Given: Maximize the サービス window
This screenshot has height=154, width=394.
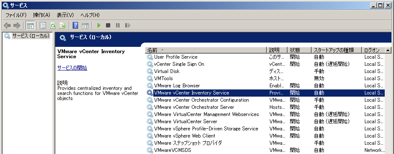Looking at the screenshot, I should (380, 5).
